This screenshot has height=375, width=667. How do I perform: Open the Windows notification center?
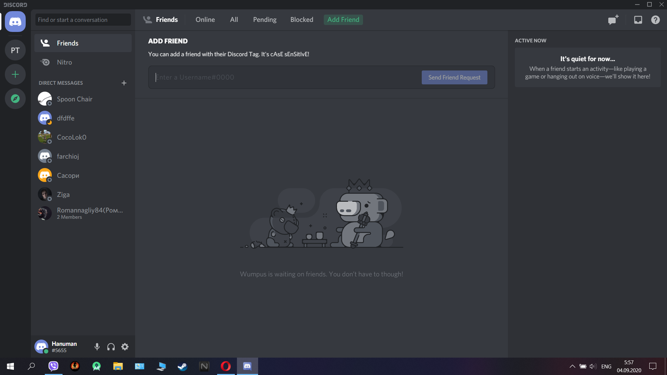click(x=653, y=366)
